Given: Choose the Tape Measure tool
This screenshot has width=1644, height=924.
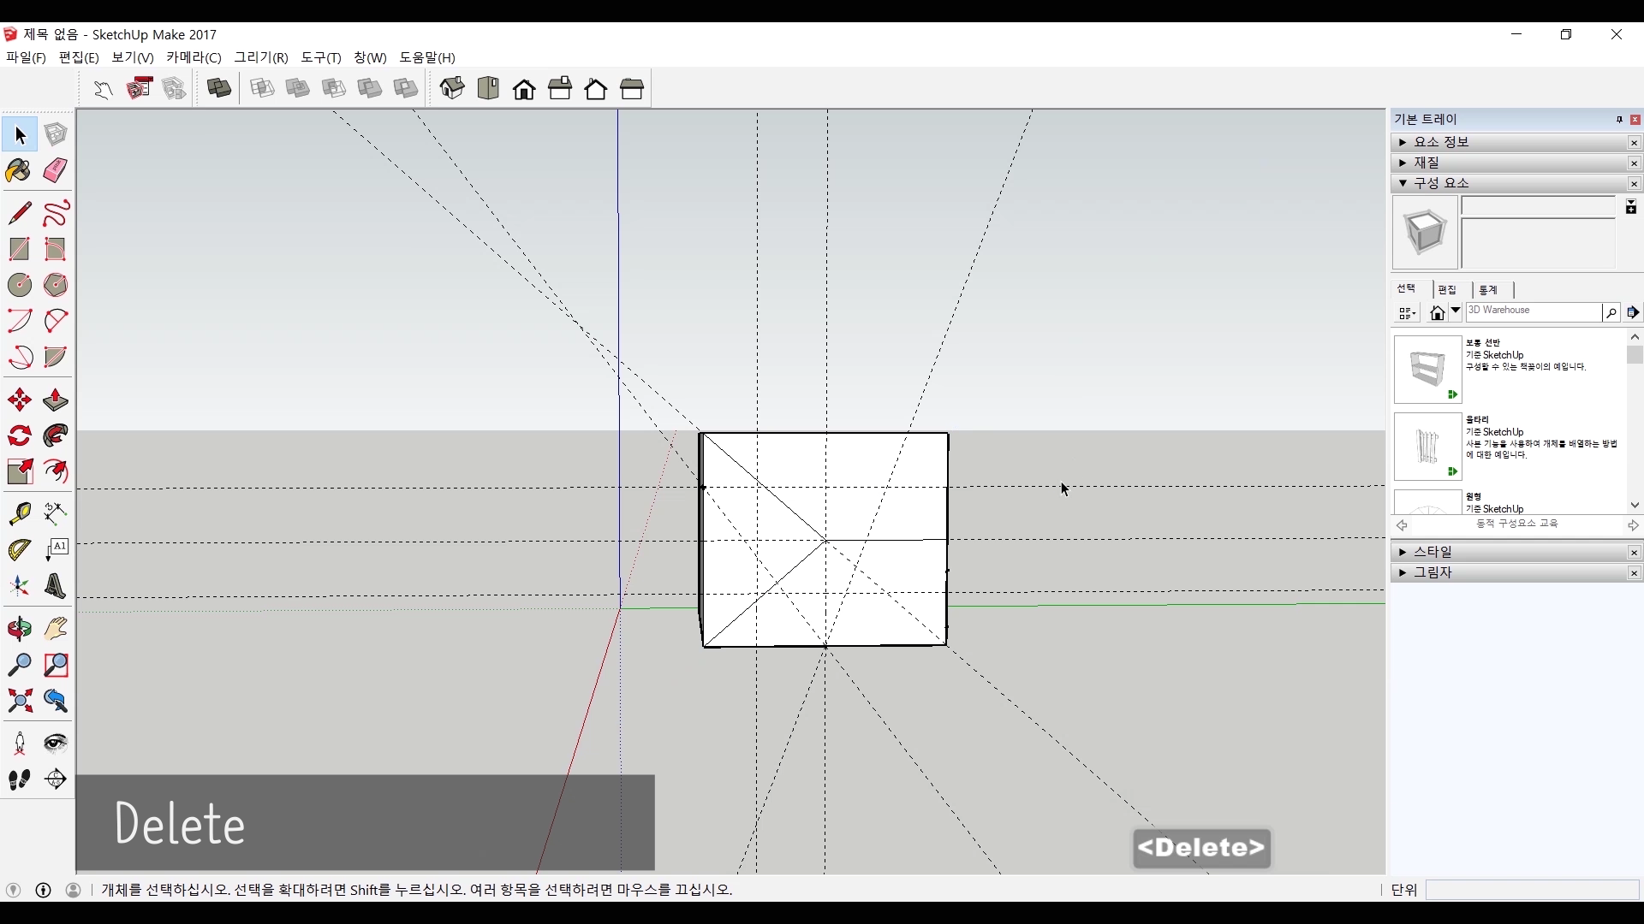Looking at the screenshot, I should coord(19,512).
